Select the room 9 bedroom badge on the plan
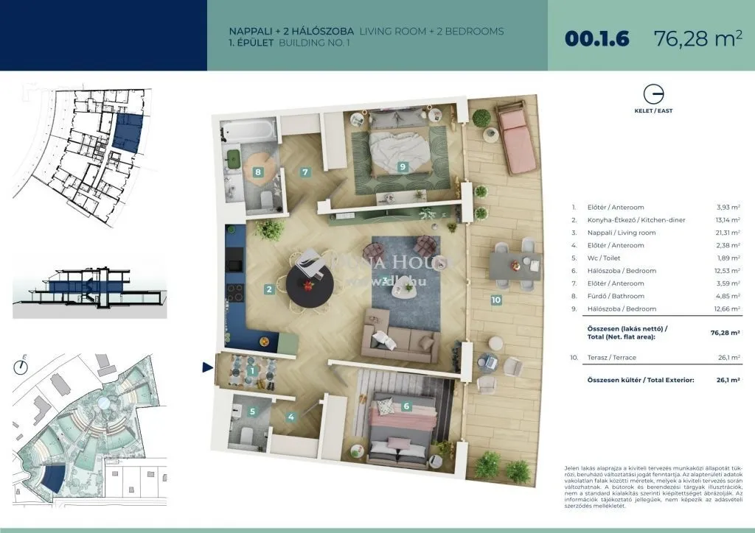Viewport: 755px width, 533px height. pyautogui.click(x=403, y=167)
